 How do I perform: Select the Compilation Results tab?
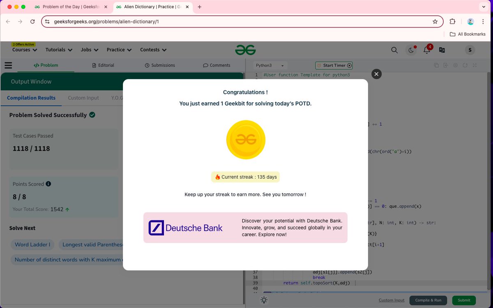(31, 98)
